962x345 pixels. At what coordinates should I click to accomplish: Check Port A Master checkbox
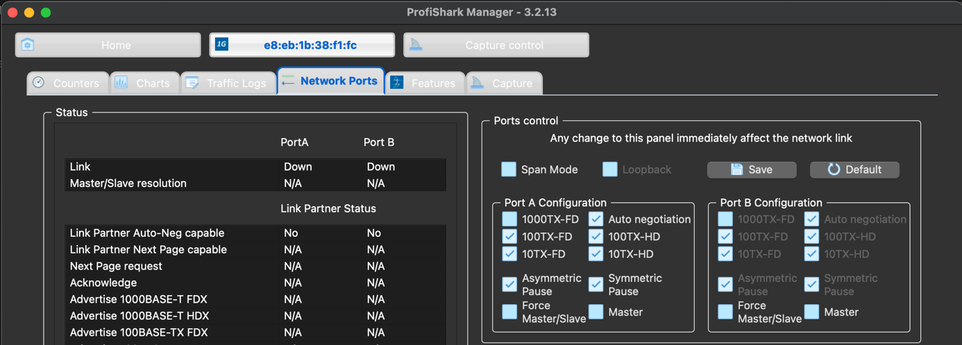596,312
